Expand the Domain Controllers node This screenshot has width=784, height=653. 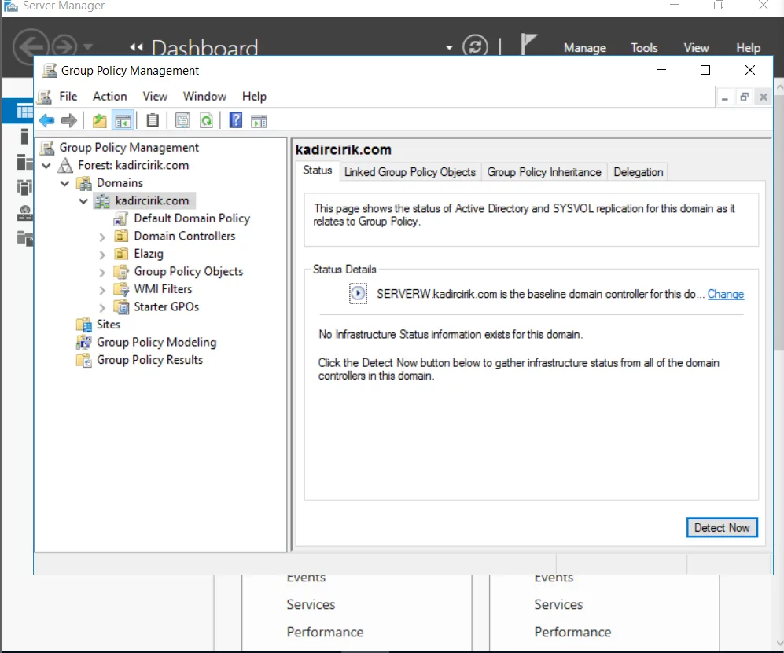click(102, 237)
